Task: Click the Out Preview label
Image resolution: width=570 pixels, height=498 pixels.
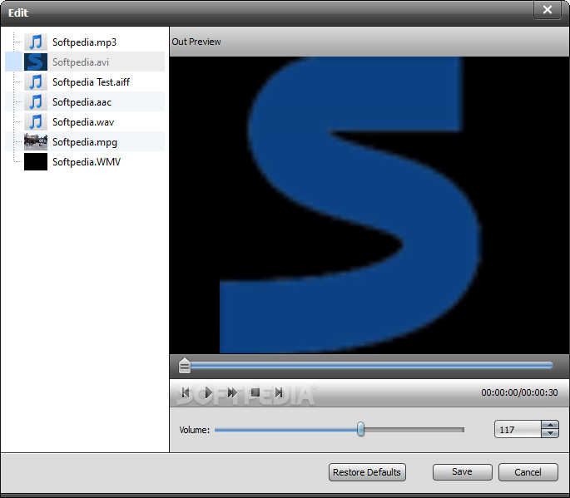Action: (196, 42)
